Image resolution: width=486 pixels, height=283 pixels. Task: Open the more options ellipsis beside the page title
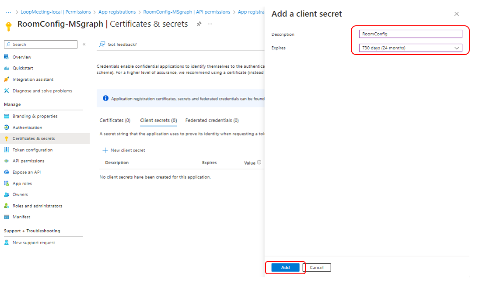click(210, 24)
